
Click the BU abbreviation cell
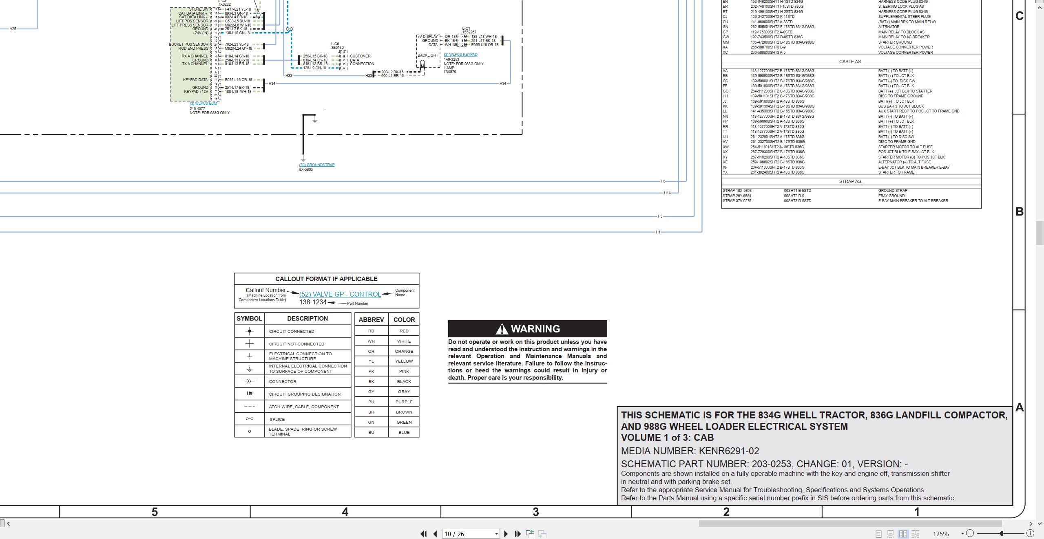pyautogui.click(x=371, y=432)
